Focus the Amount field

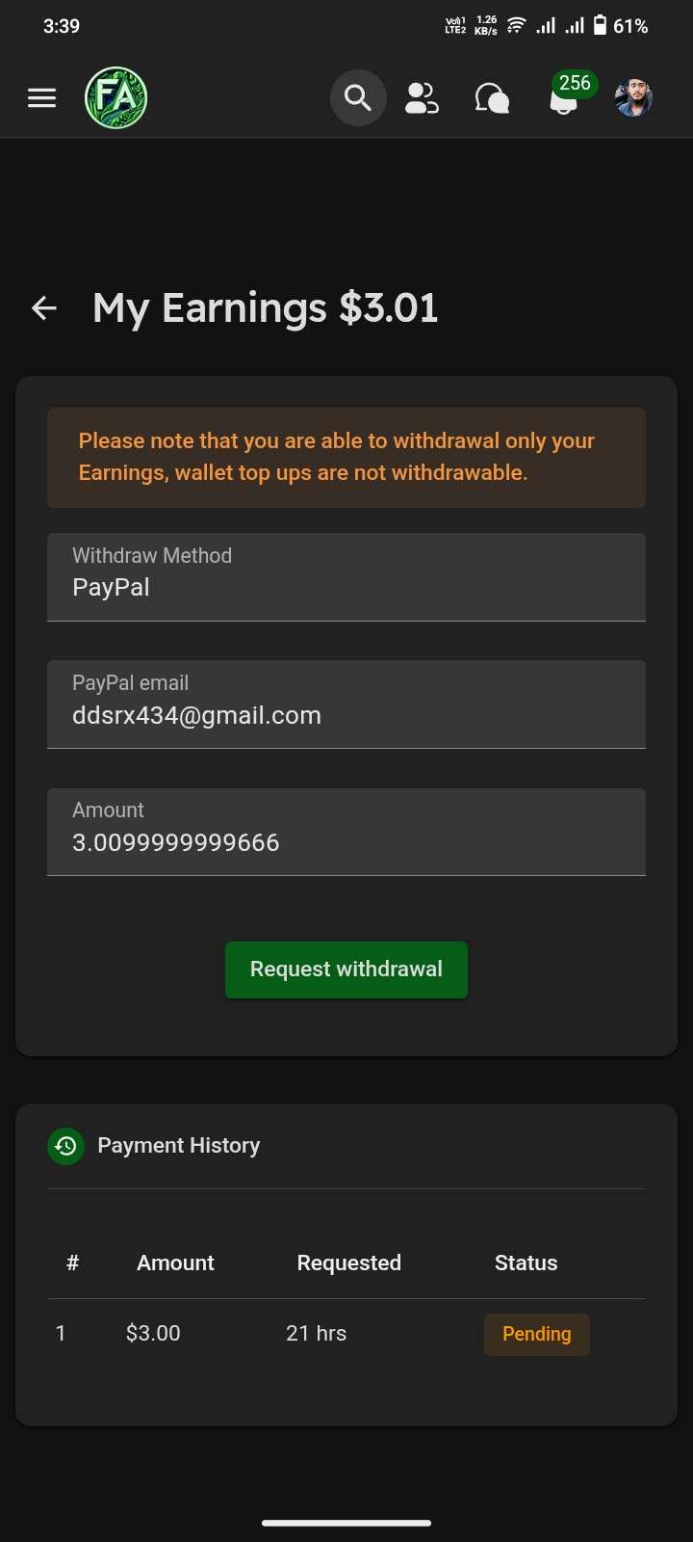[346, 832]
